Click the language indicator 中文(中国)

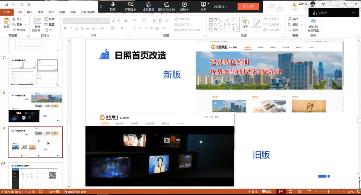click(x=53, y=192)
